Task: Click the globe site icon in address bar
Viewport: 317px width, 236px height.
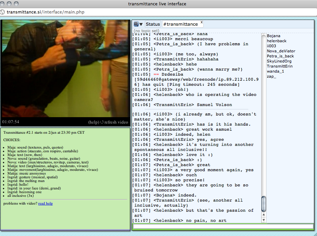Action: [x=2, y=12]
